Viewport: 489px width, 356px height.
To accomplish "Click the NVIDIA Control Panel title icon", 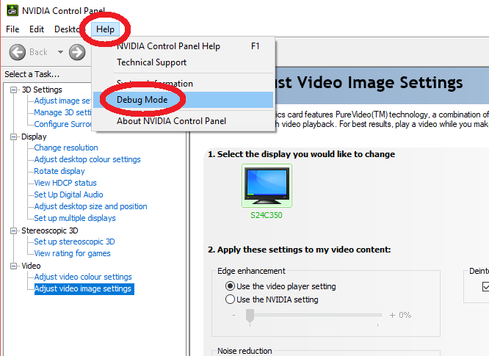I will click(x=12, y=10).
